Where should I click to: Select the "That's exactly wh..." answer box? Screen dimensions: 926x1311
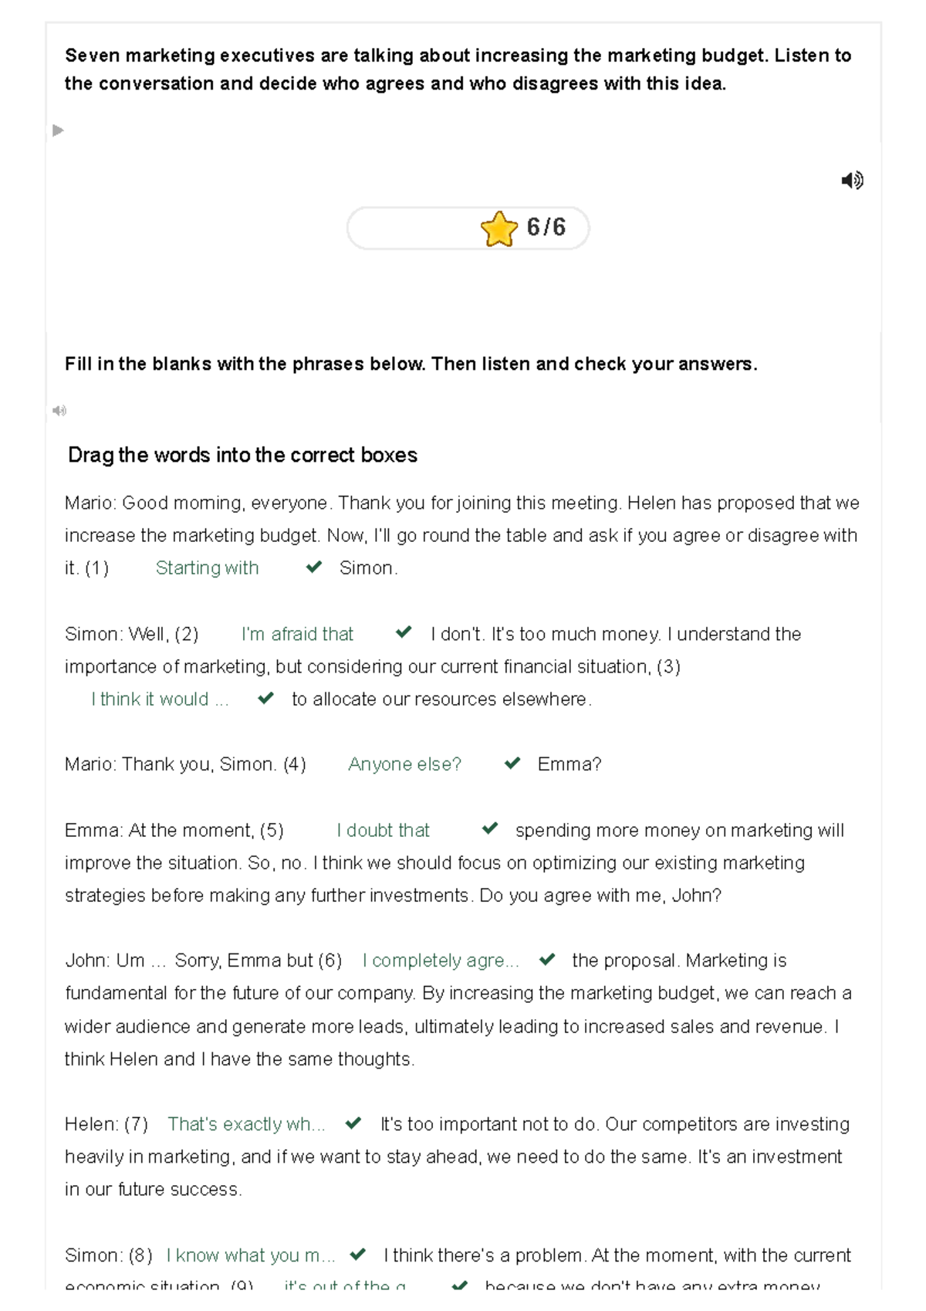(246, 1125)
